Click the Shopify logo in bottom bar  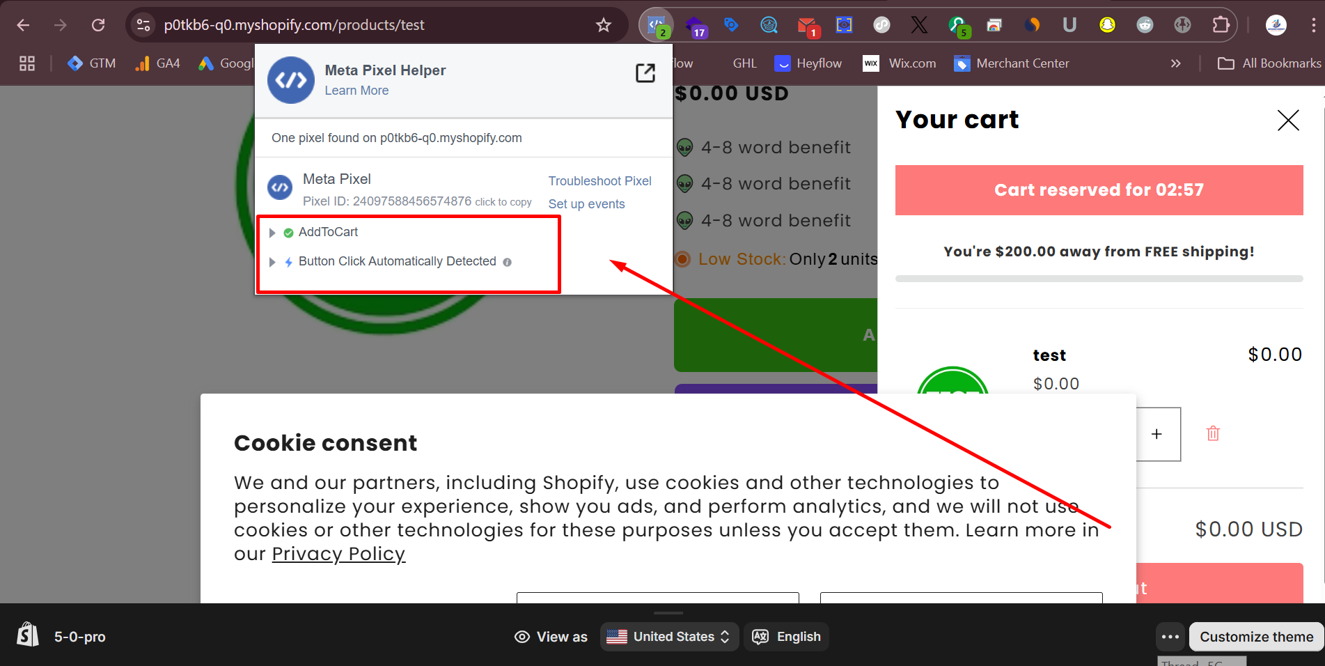coord(28,635)
